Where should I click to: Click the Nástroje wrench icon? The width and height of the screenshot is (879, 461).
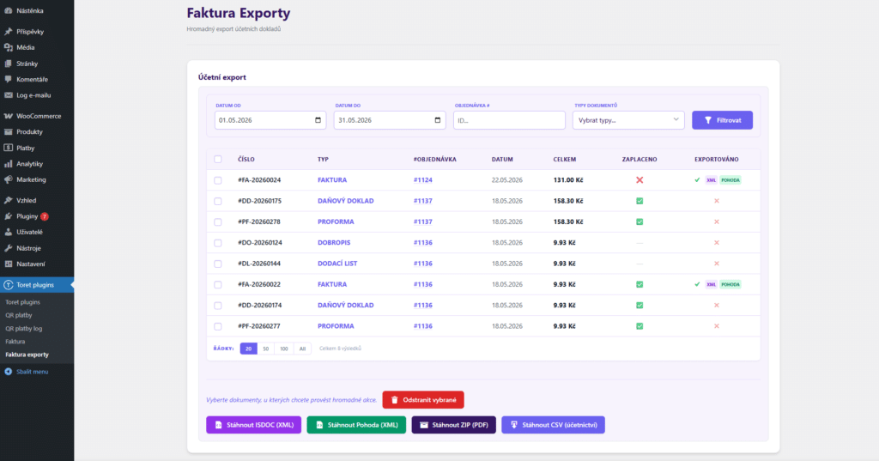pyautogui.click(x=9, y=248)
